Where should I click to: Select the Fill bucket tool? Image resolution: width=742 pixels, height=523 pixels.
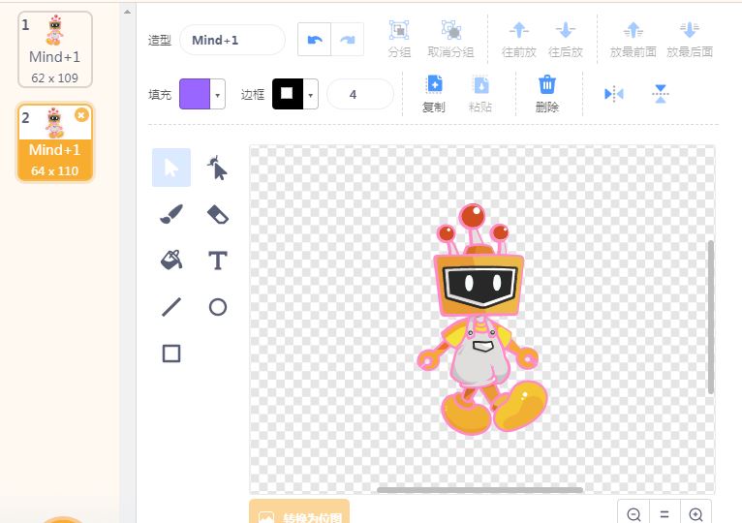pos(171,261)
